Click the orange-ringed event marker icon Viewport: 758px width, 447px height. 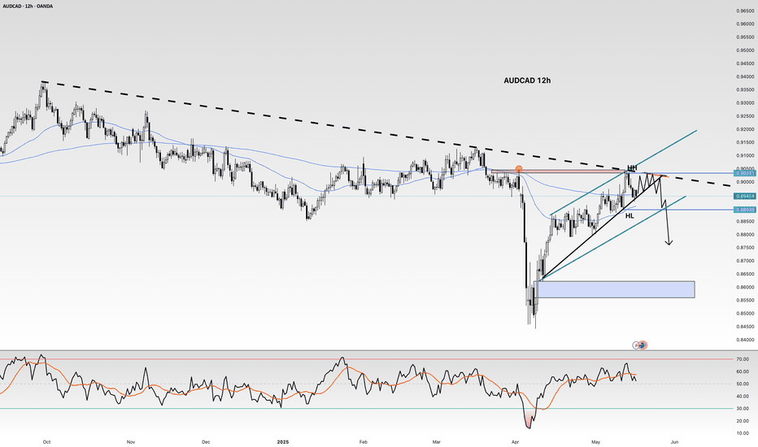[643, 345]
